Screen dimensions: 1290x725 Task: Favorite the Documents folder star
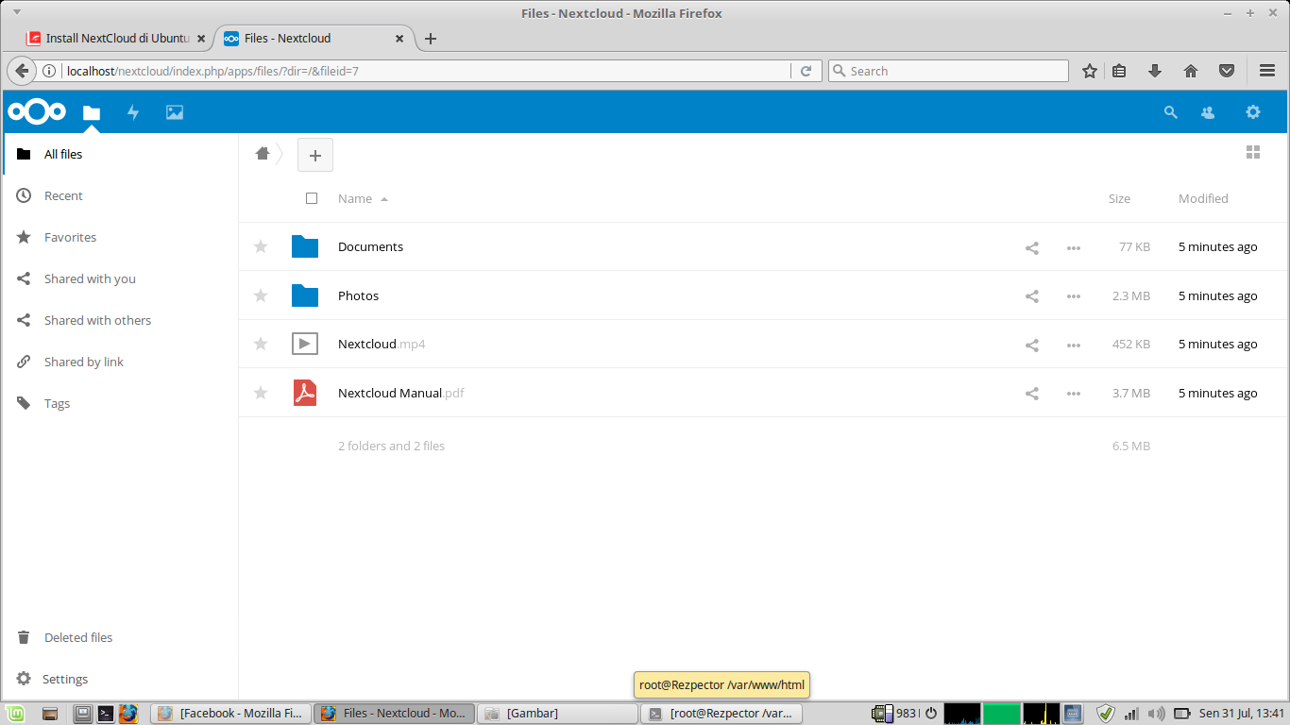261,246
